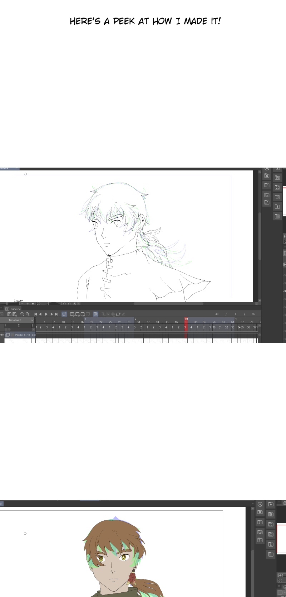
Task: Click the new animation cel icon
Action: tap(72, 314)
